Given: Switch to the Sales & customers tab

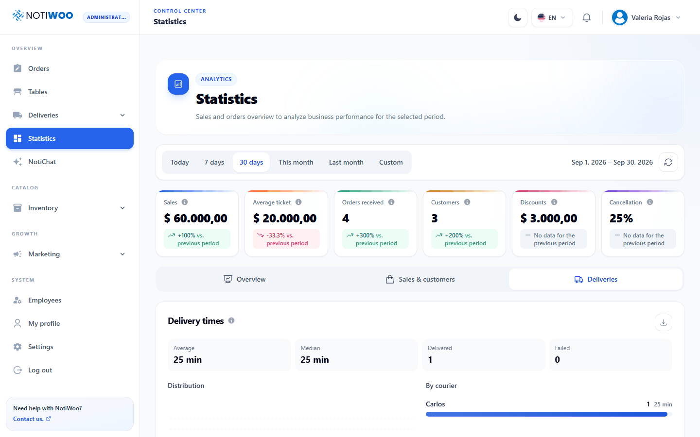Looking at the screenshot, I should point(420,279).
